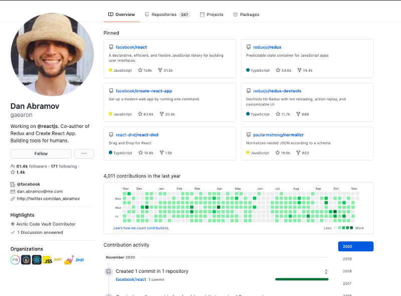The width and height of the screenshot is (401, 296).
Task: Select year 2020 in contribution activity
Action: (356, 246)
